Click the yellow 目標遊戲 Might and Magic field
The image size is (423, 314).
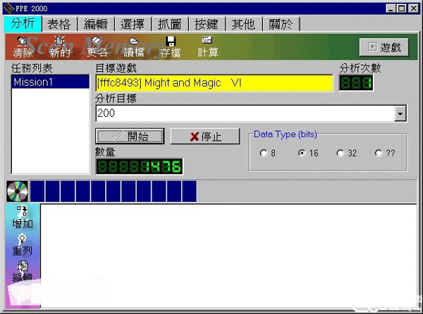214,83
